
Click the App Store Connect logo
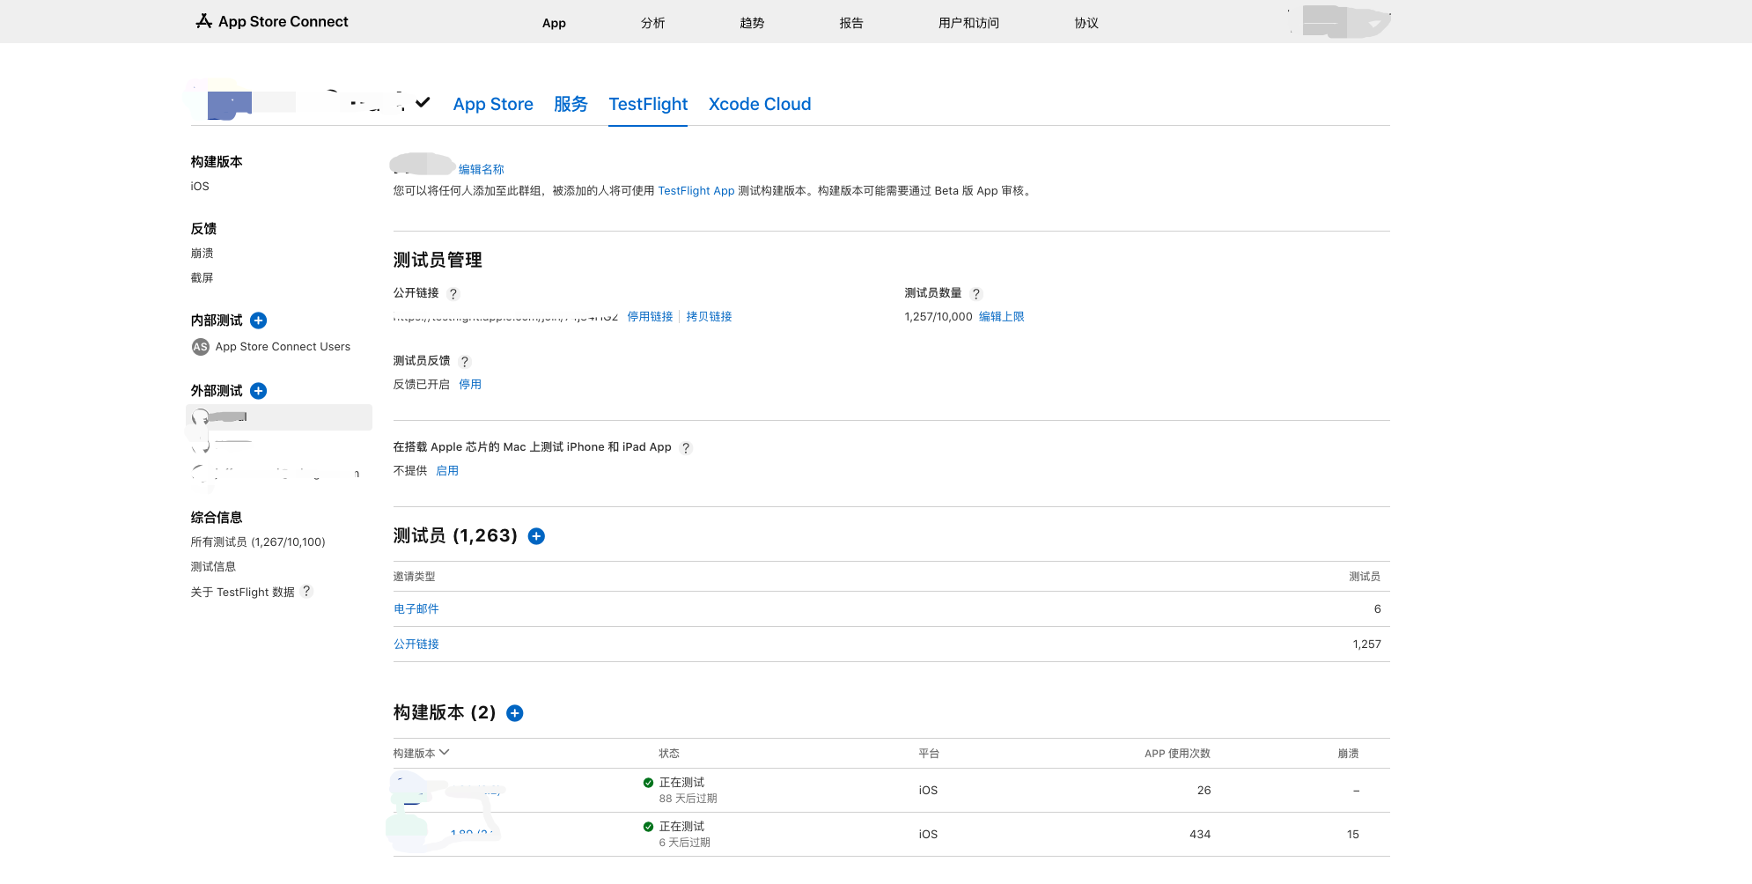pyautogui.click(x=271, y=21)
